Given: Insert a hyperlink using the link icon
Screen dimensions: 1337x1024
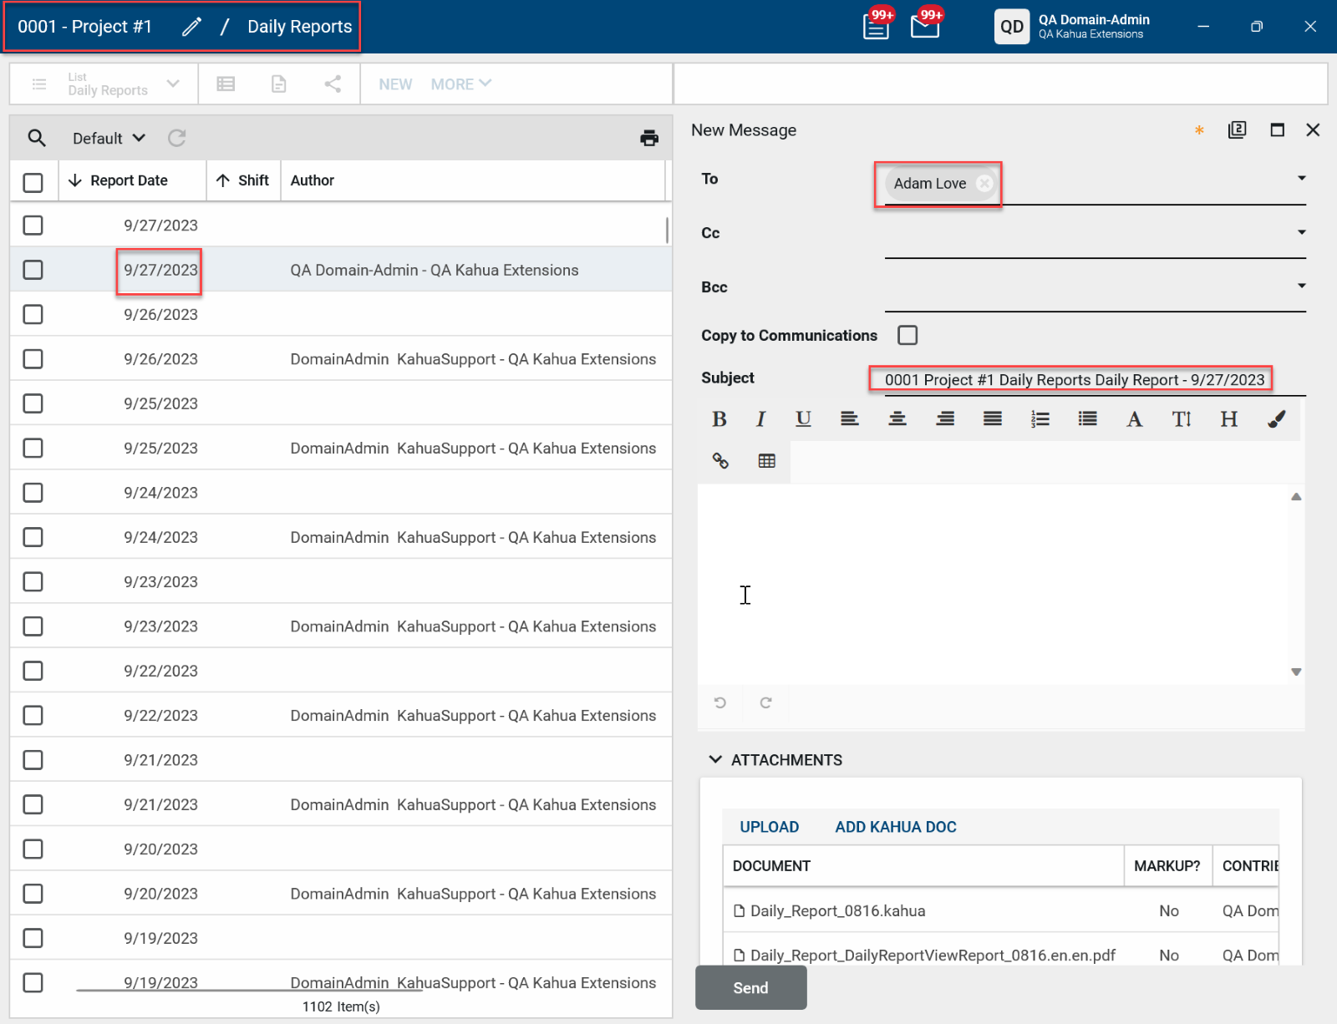Looking at the screenshot, I should pyautogui.click(x=720, y=461).
